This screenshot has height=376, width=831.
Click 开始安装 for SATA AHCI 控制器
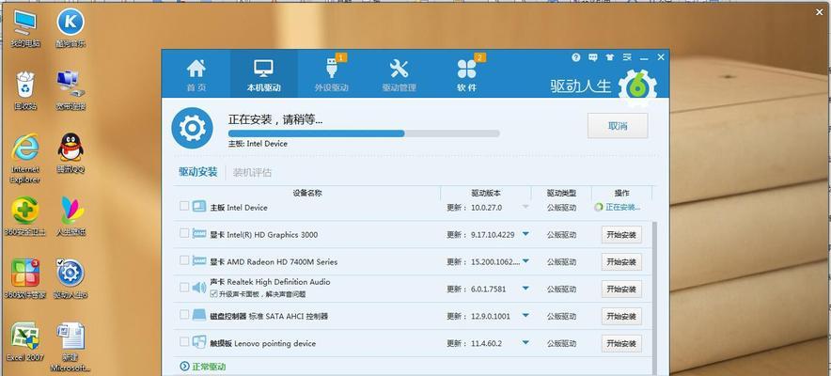point(621,316)
